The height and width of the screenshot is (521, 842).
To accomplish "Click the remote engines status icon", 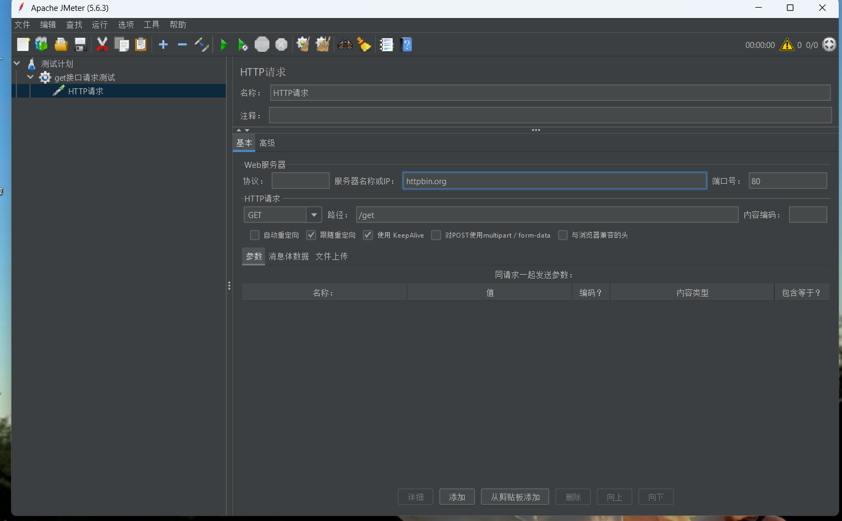I will point(829,45).
